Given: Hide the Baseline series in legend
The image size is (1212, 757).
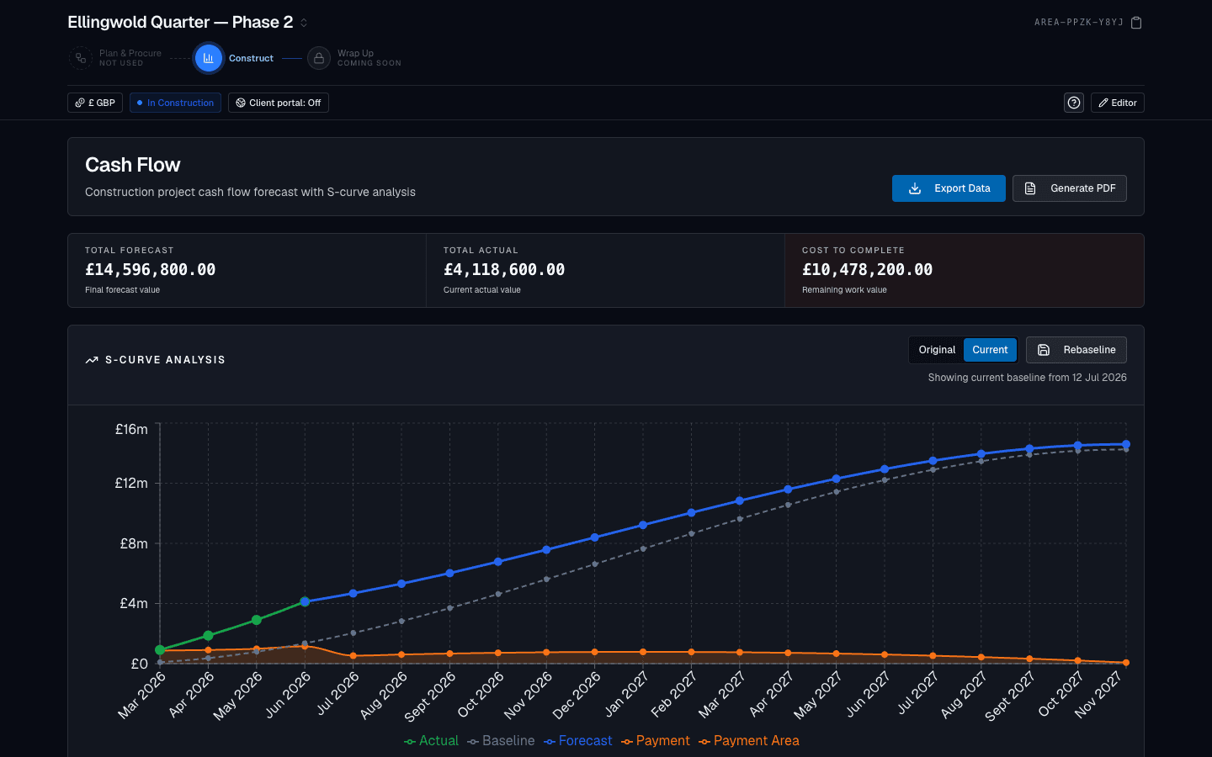Looking at the screenshot, I should click(x=502, y=741).
